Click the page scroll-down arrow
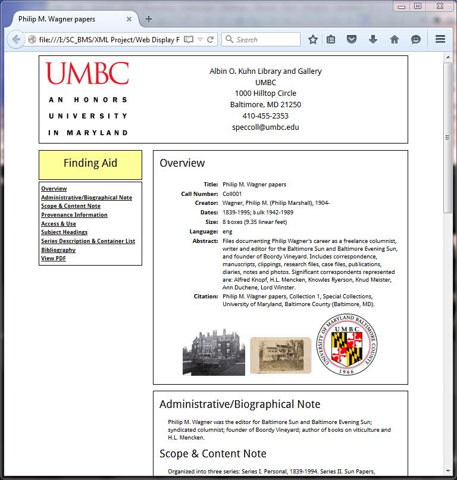 448,471
